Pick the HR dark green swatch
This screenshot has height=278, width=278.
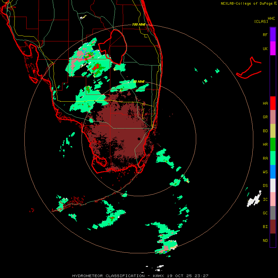(273, 145)
